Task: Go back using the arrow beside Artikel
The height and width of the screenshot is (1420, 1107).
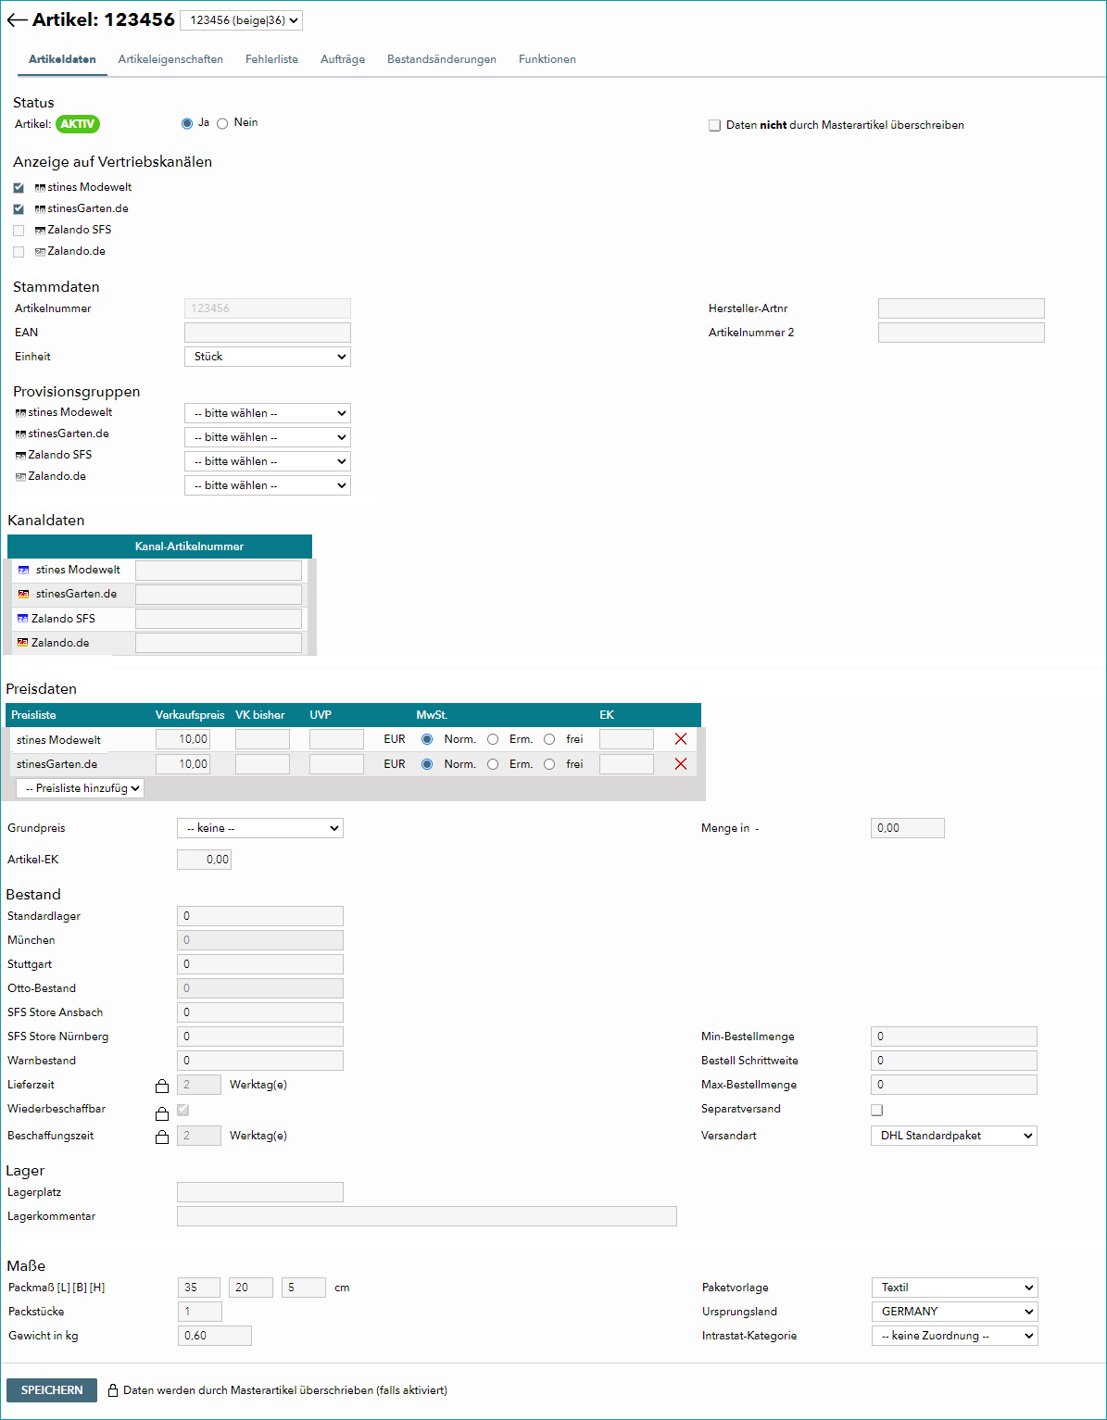Action: click(x=17, y=20)
